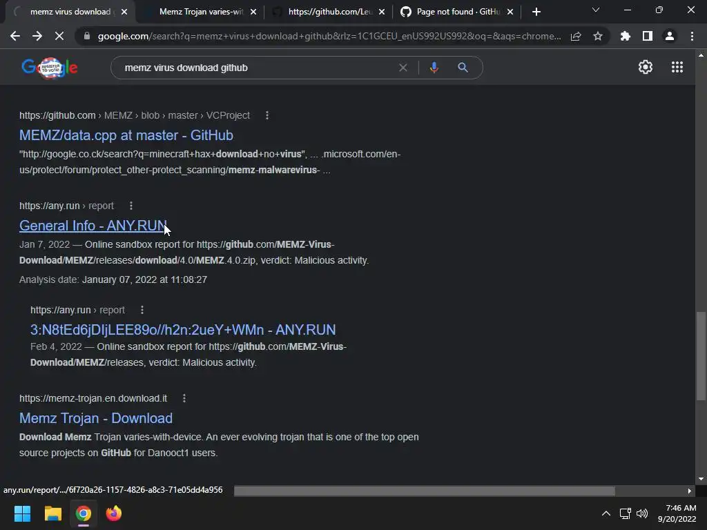707x530 pixels.
Task: Start voice search with the microphone
Action: pos(434,68)
